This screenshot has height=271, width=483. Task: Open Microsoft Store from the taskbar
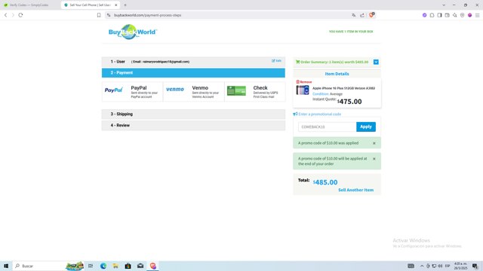128,266
